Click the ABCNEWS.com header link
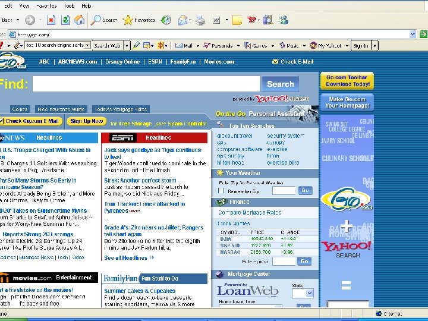Image resolution: width=428 pixels, height=321 pixels. (x=77, y=62)
